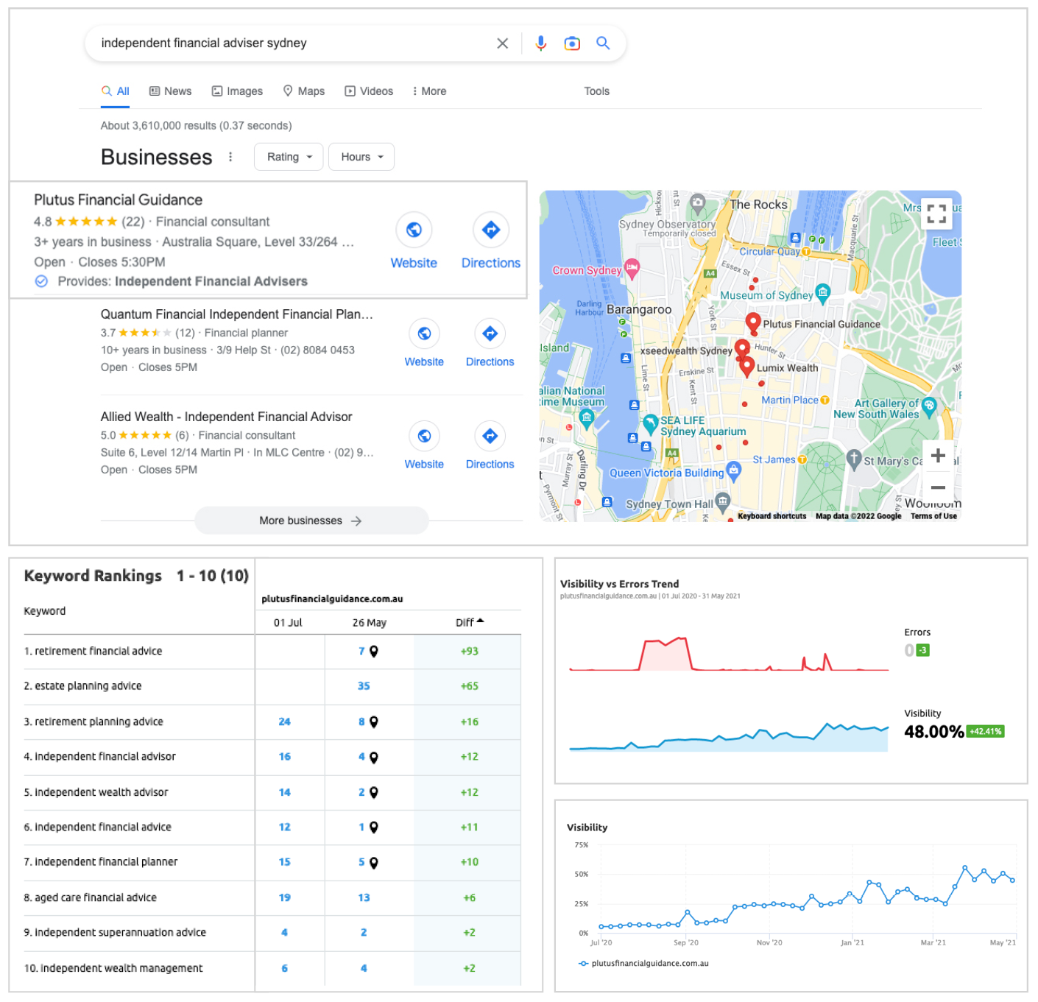Clear the search query with the X icon
Screen dimensions: 1038x1002
point(503,43)
